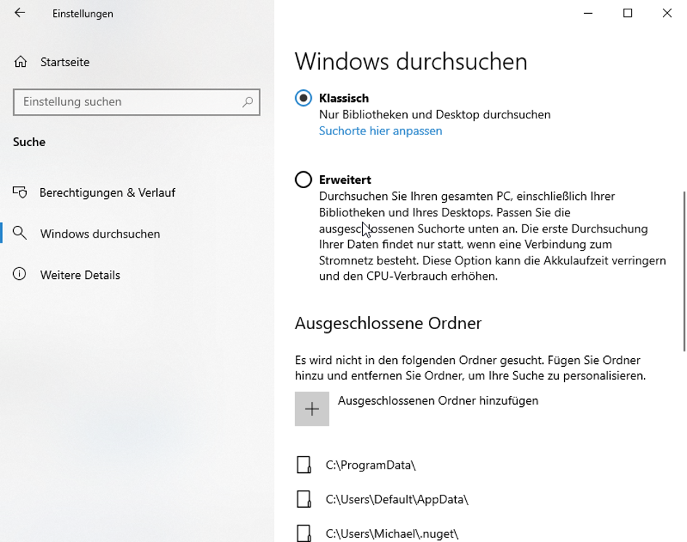This screenshot has width=687, height=542.
Task: Click the Erweitert label text
Action: point(345,179)
